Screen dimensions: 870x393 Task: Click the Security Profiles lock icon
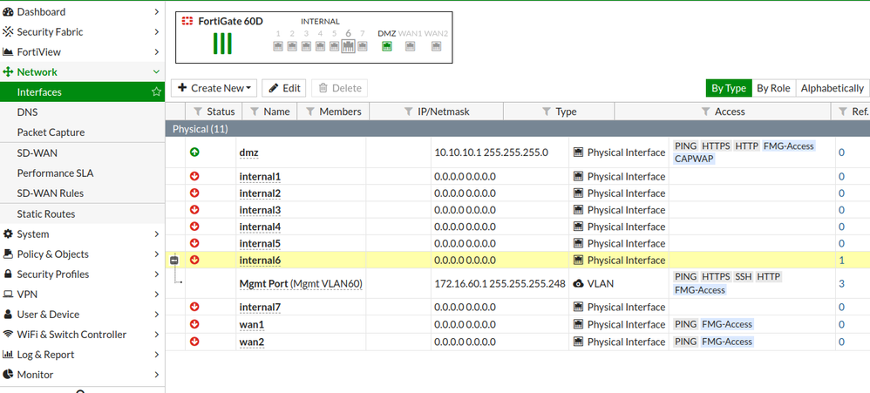coord(8,274)
